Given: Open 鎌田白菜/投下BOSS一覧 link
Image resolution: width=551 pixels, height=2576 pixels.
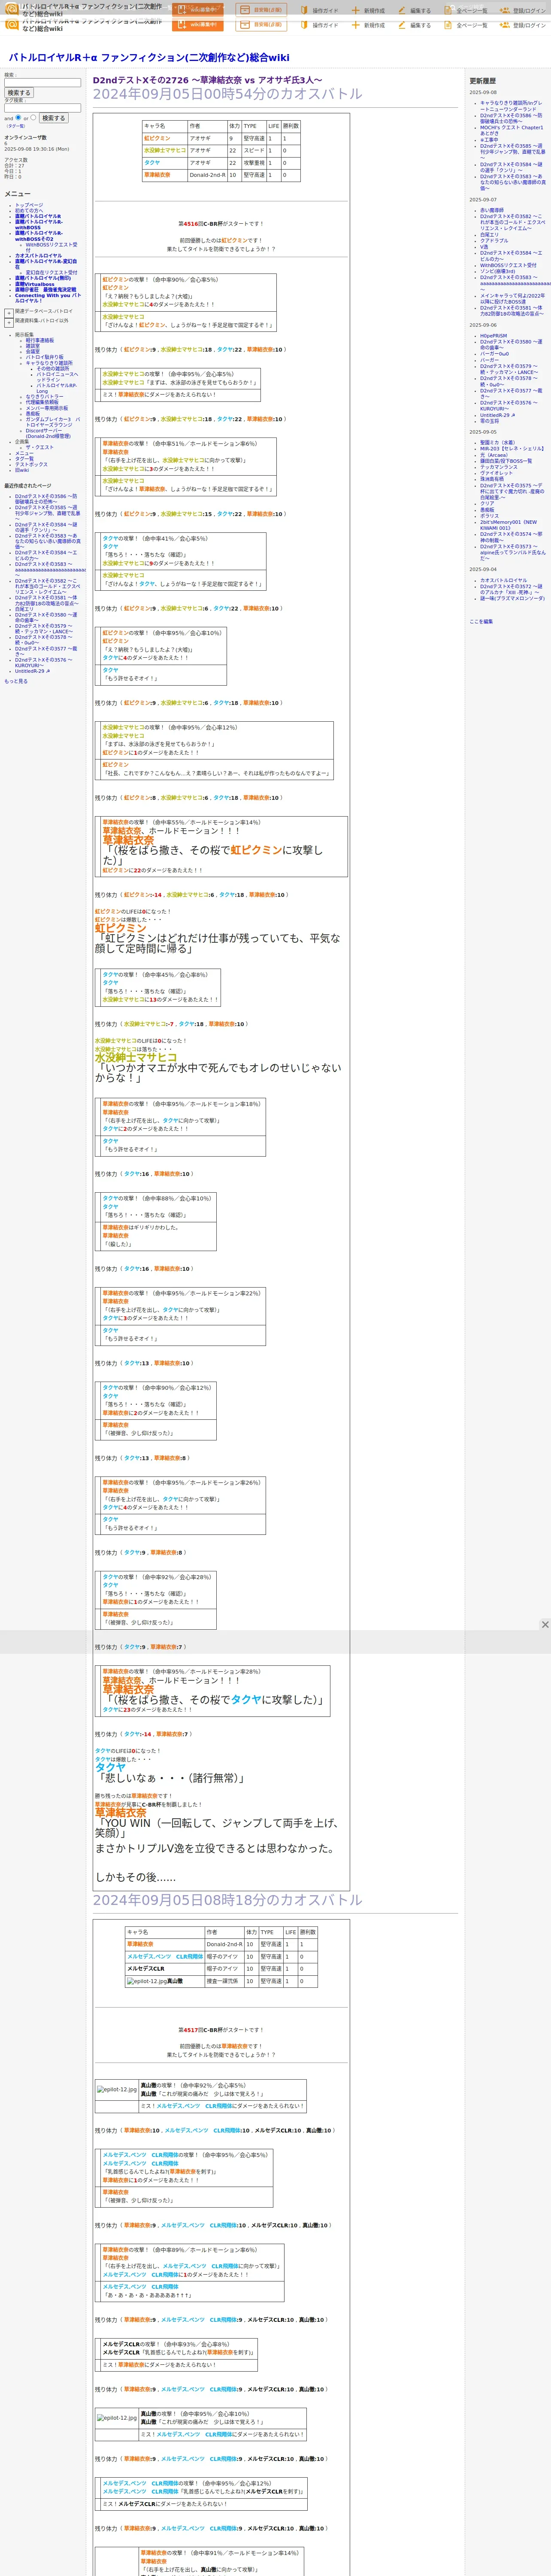Looking at the screenshot, I should [x=506, y=461].
